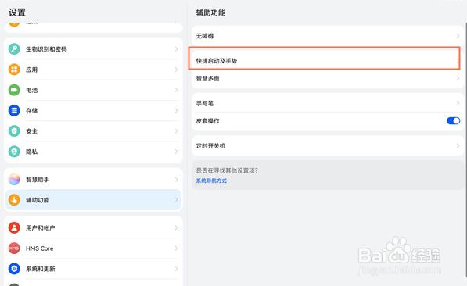Click the blue 存储 storage icon
Viewport: 467px width, 286px height.
[x=14, y=110]
